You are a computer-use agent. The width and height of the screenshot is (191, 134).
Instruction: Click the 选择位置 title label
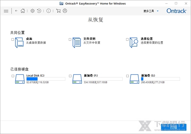(x=147, y=39)
